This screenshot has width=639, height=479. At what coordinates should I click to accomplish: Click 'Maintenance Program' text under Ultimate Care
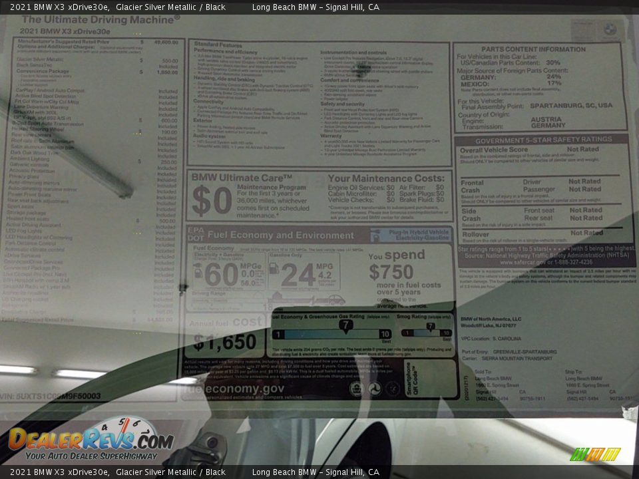272,188
